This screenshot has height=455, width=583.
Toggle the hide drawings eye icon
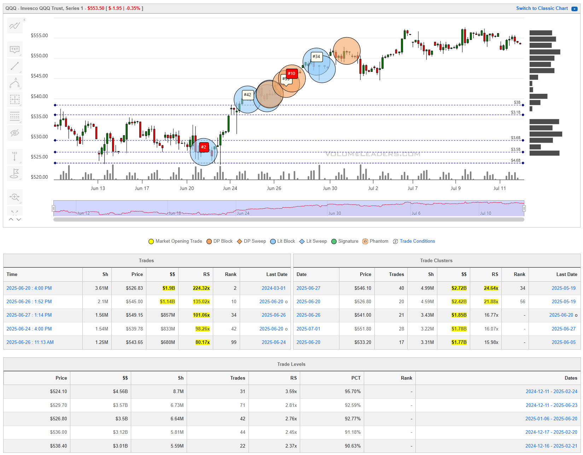click(15, 133)
